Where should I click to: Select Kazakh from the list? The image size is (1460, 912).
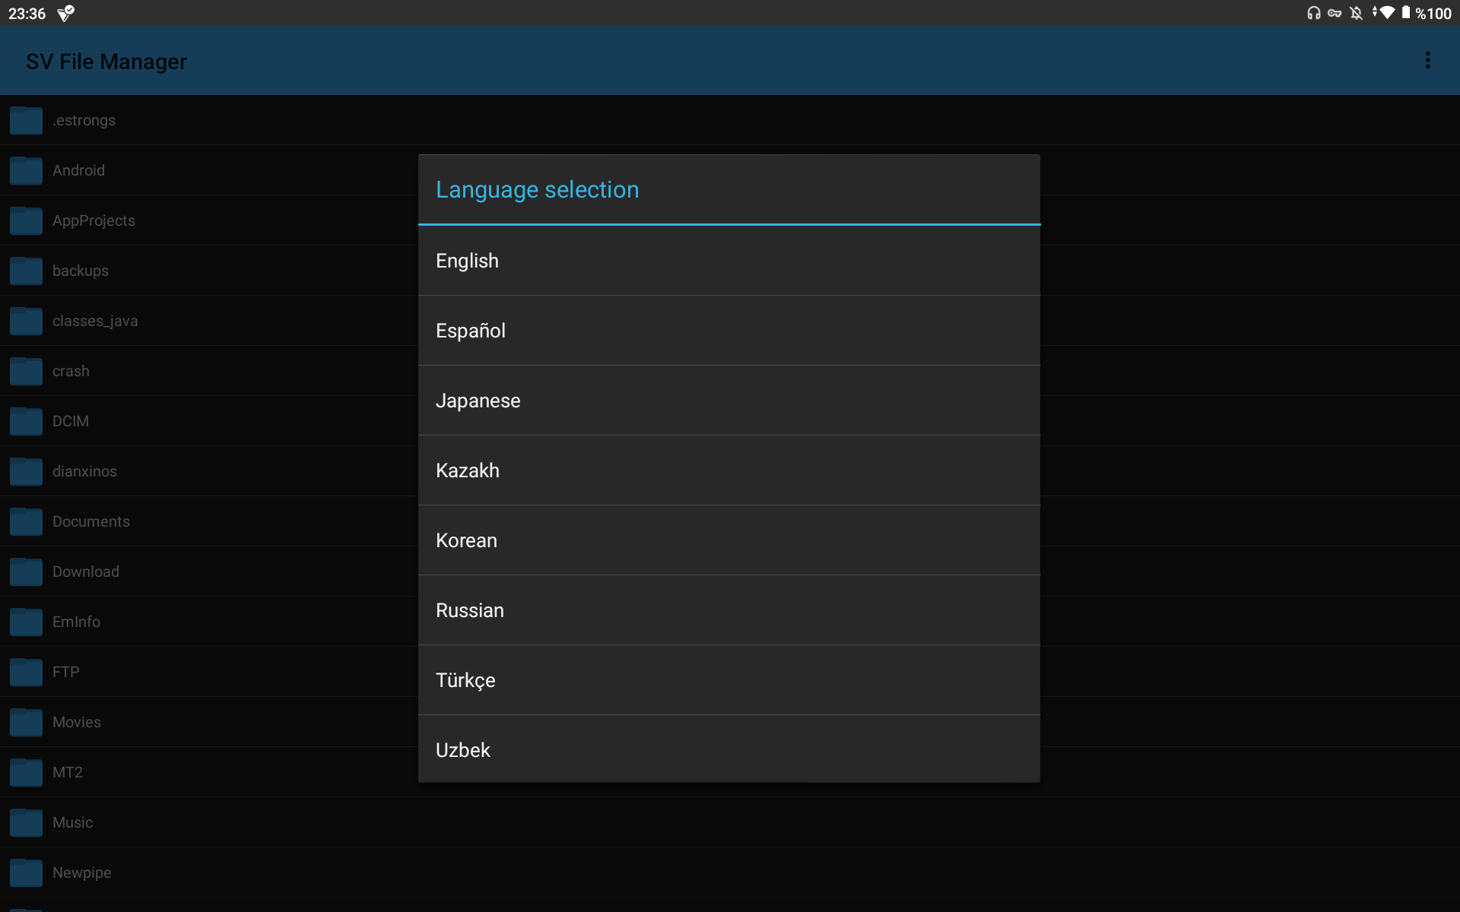pos(728,470)
